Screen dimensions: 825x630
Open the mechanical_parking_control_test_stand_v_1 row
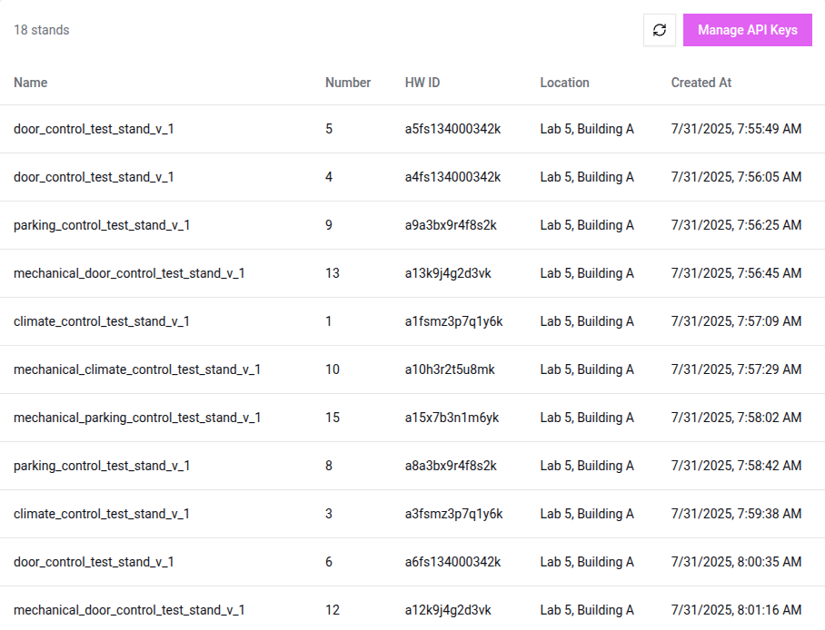tap(137, 418)
